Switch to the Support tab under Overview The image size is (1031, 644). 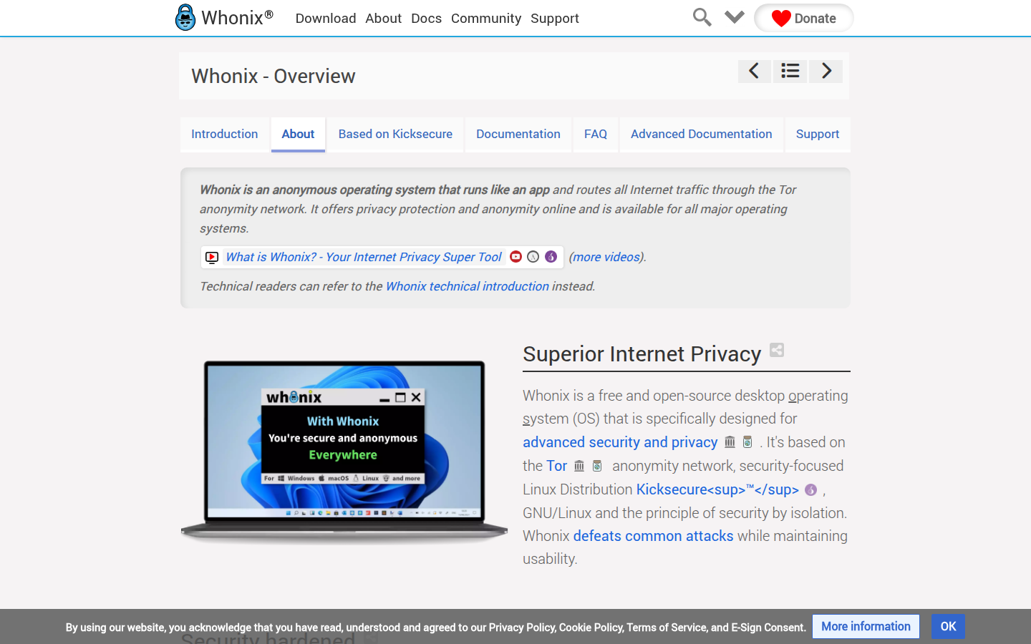[818, 135]
